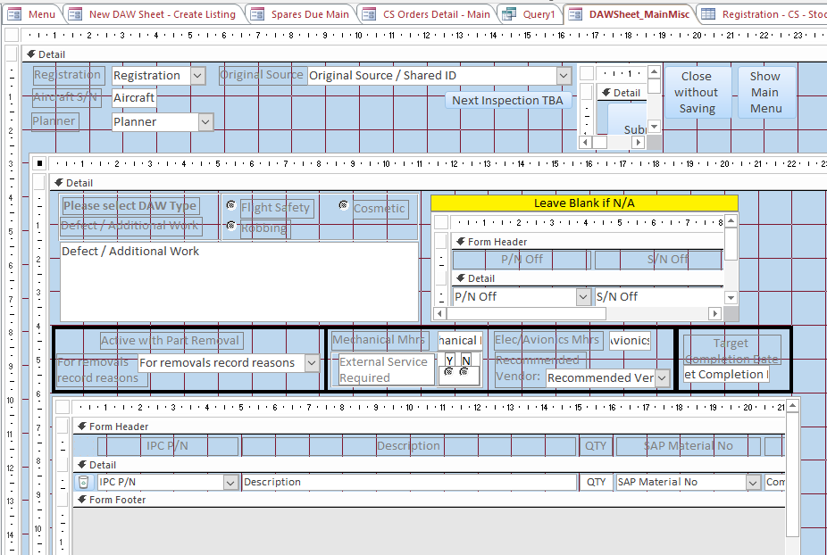
Task: Select the trash icon beside IPC P/N
Action: (83, 482)
